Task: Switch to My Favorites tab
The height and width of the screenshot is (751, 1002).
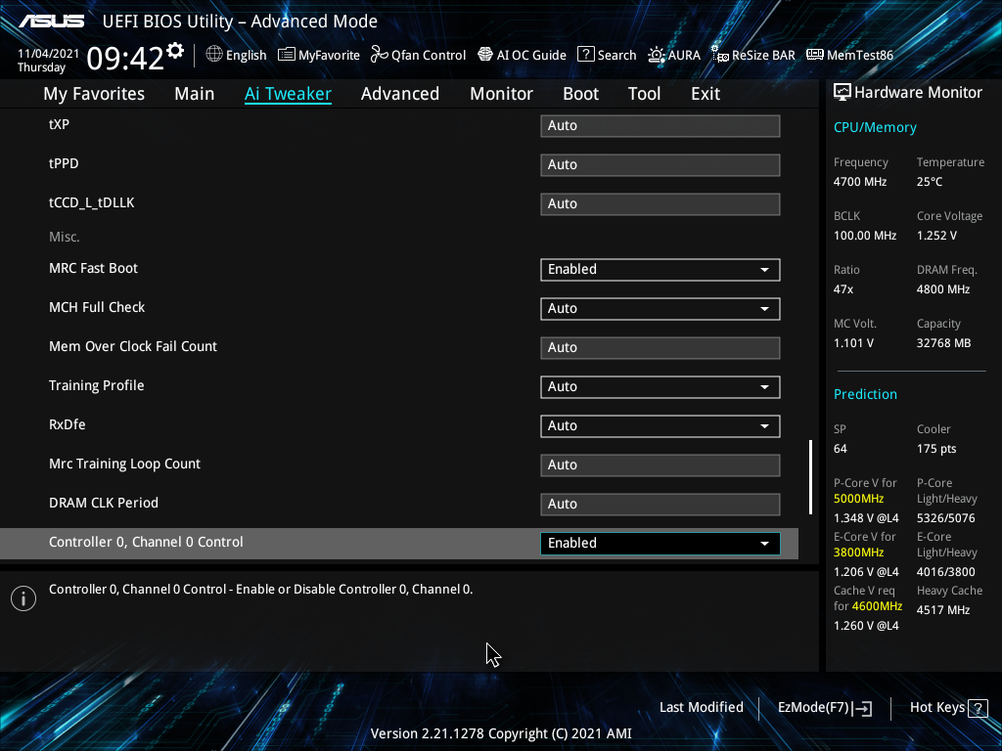Action: (x=94, y=94)
